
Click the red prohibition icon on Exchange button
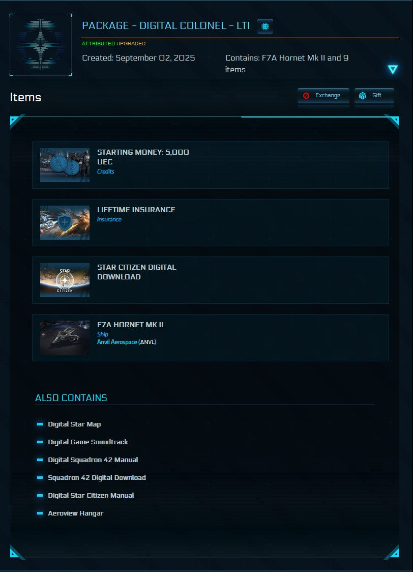(x=306, y=95)
